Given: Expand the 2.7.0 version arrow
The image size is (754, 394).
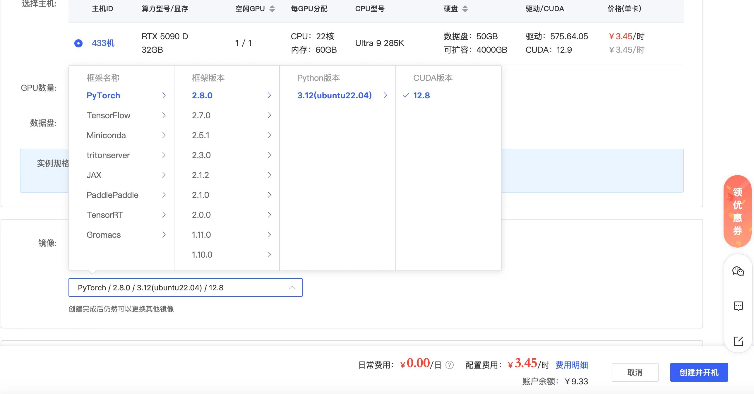Looking at the screenshot, I should (x=269, y=115).
